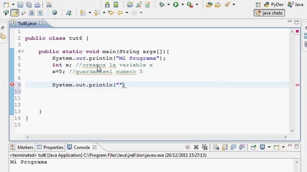Collapse the main method fold marker
The height and width of the screenshot is (172, 307).
point(23,51)
